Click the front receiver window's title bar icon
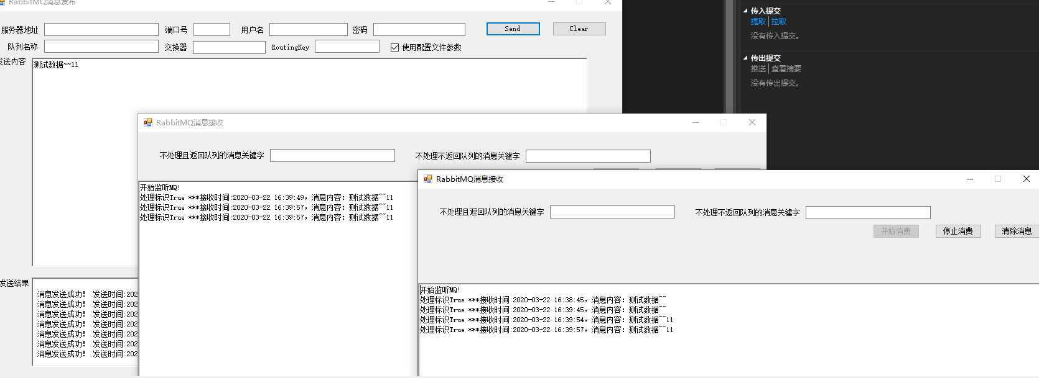 [428, 179]
